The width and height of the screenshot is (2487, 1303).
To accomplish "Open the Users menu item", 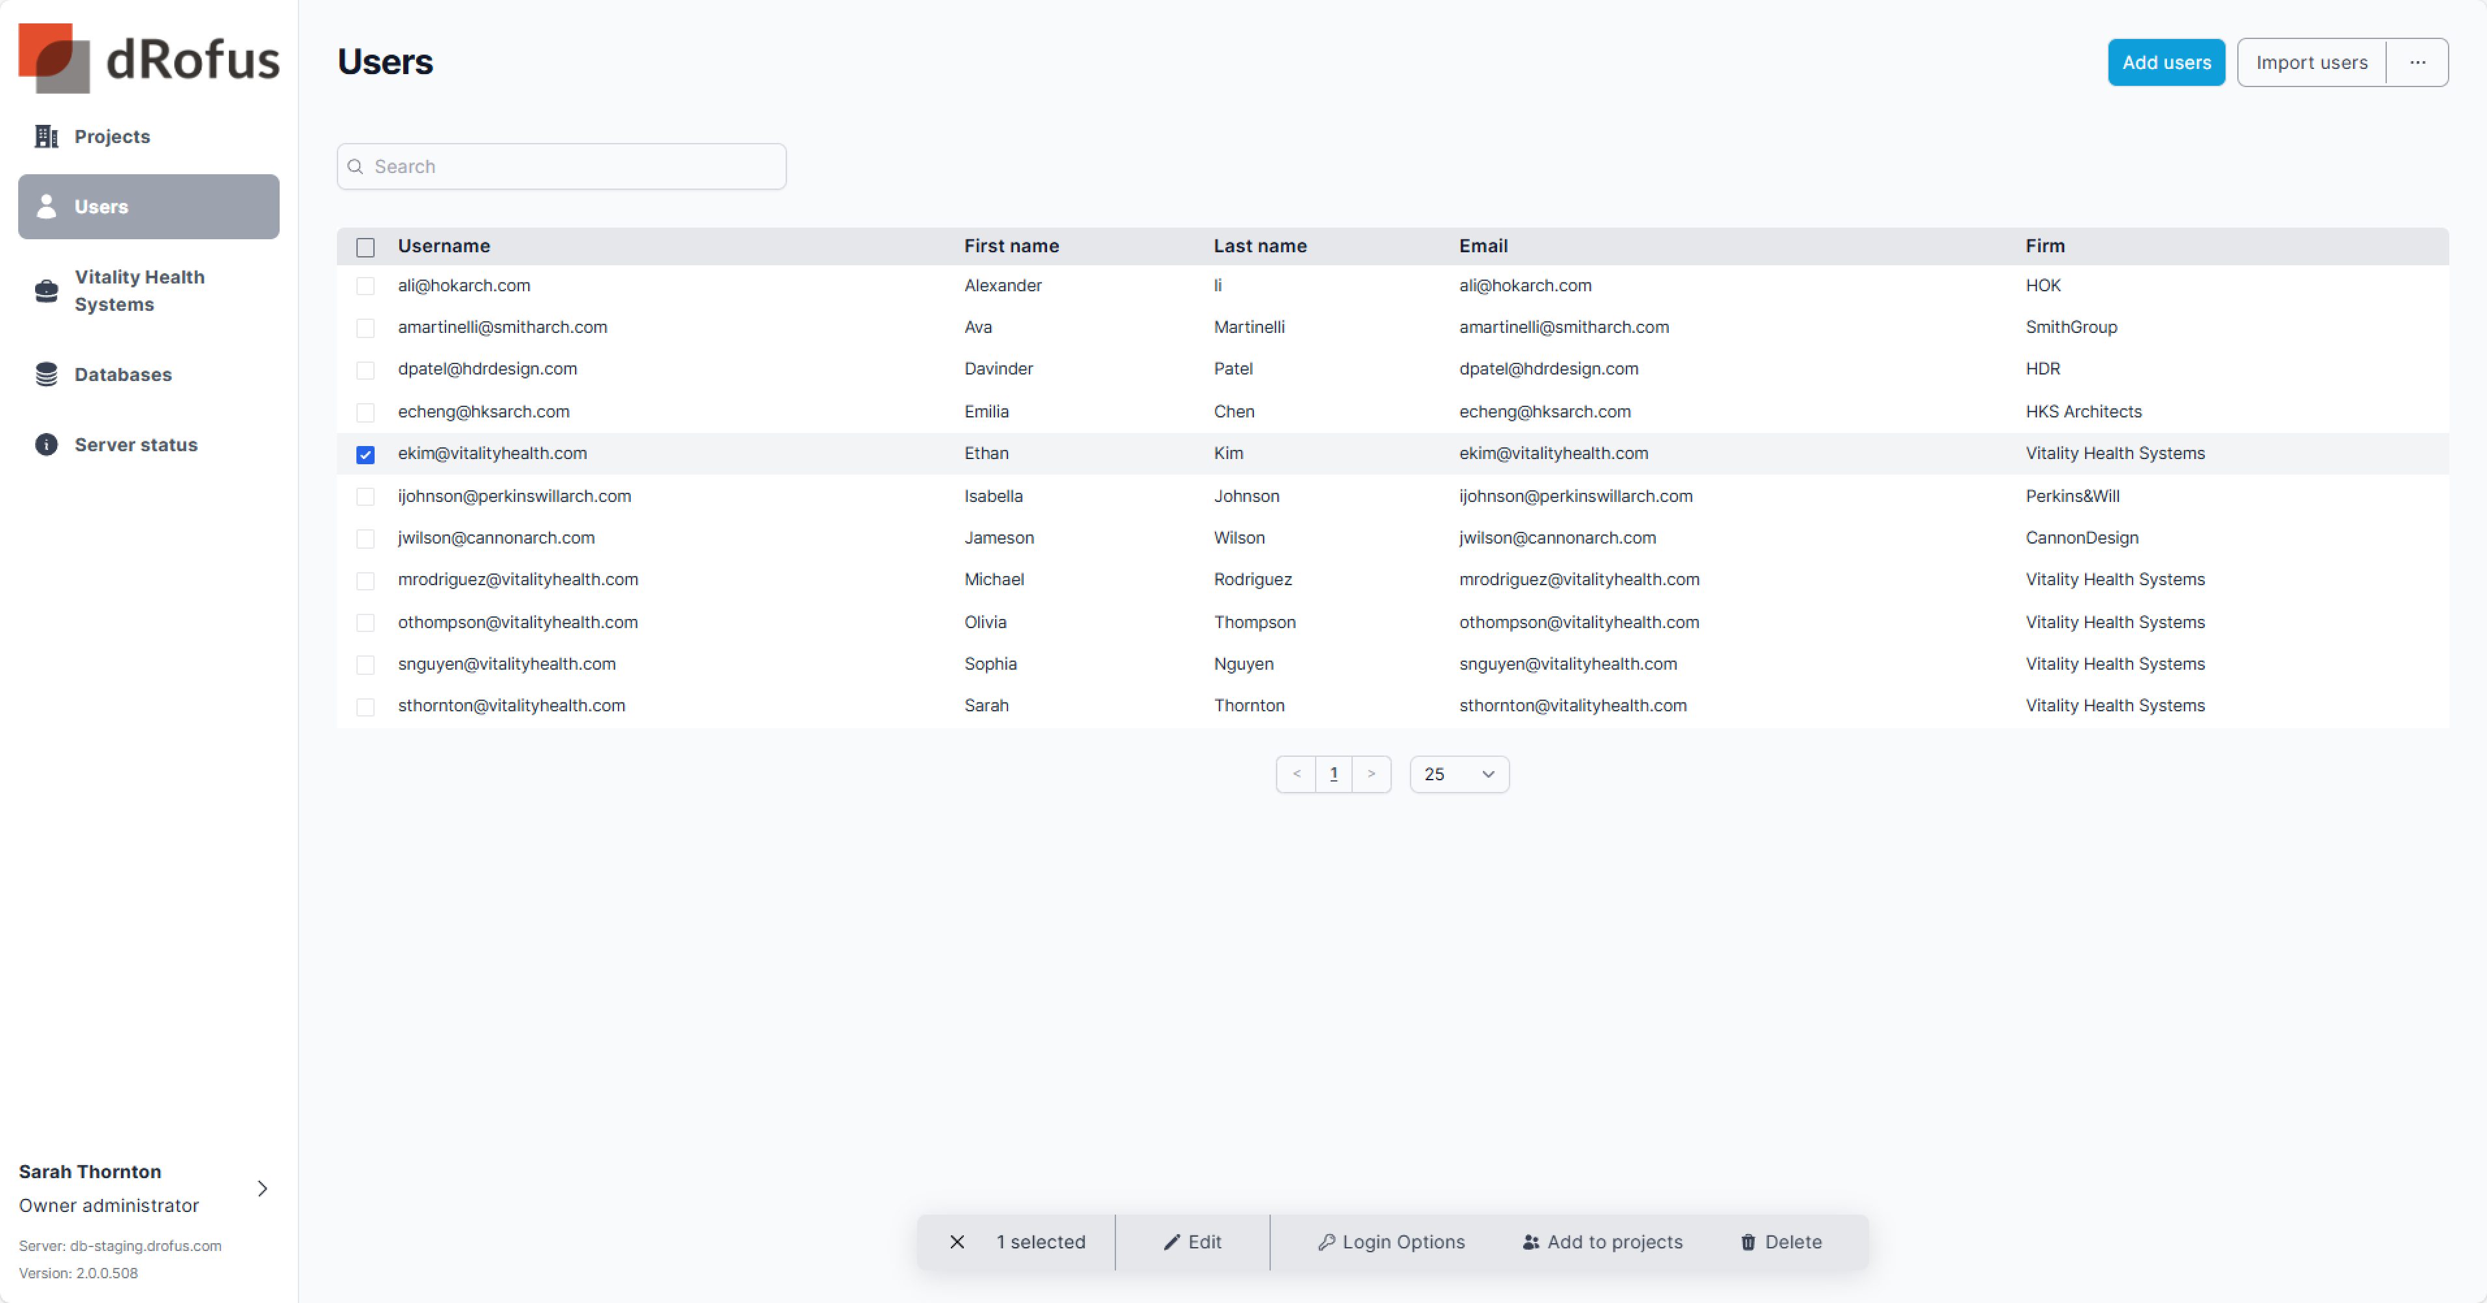I will coord(149,207).
